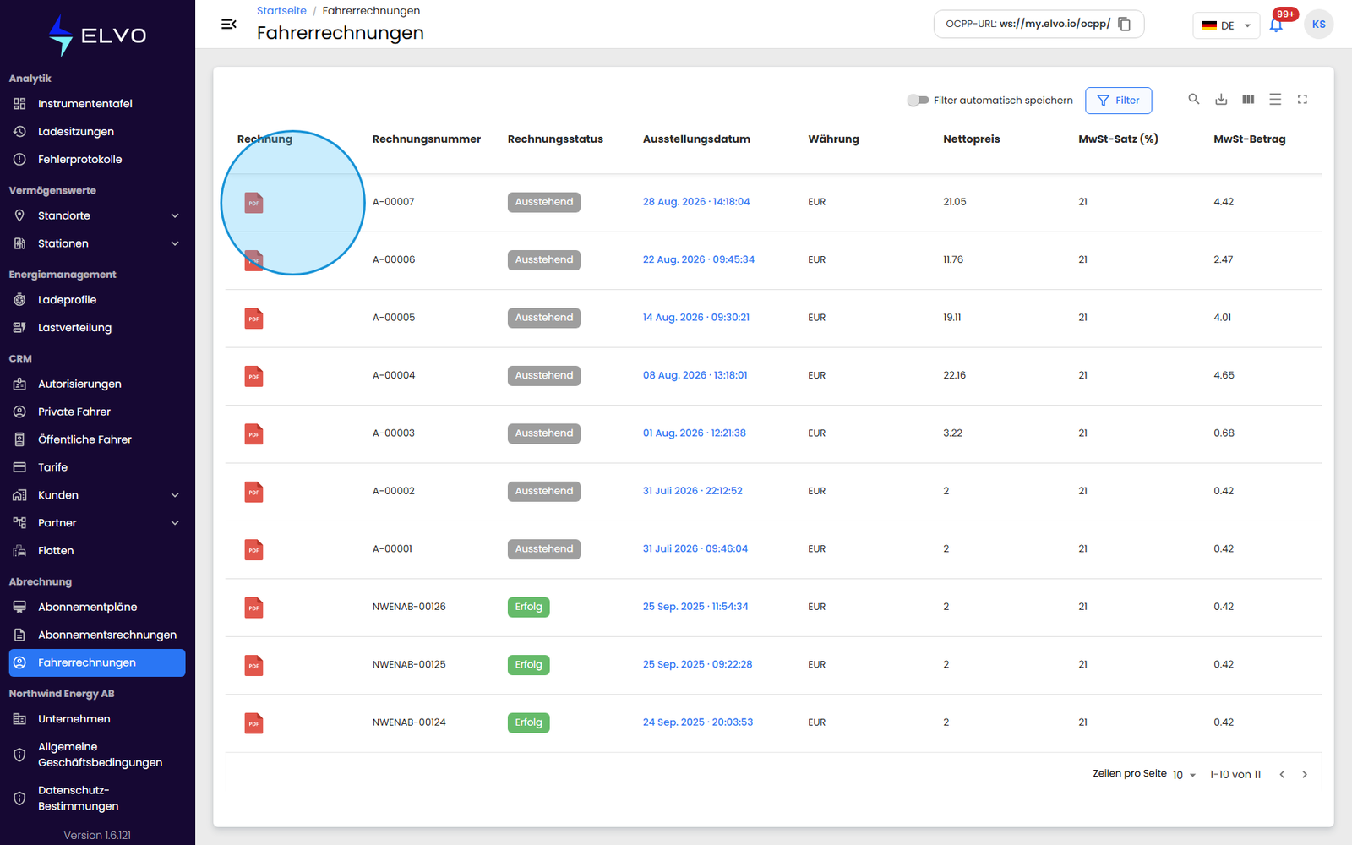Screen dimensions: 1352x845
Task: Download table data using export icon
Action: [1221, 100]
